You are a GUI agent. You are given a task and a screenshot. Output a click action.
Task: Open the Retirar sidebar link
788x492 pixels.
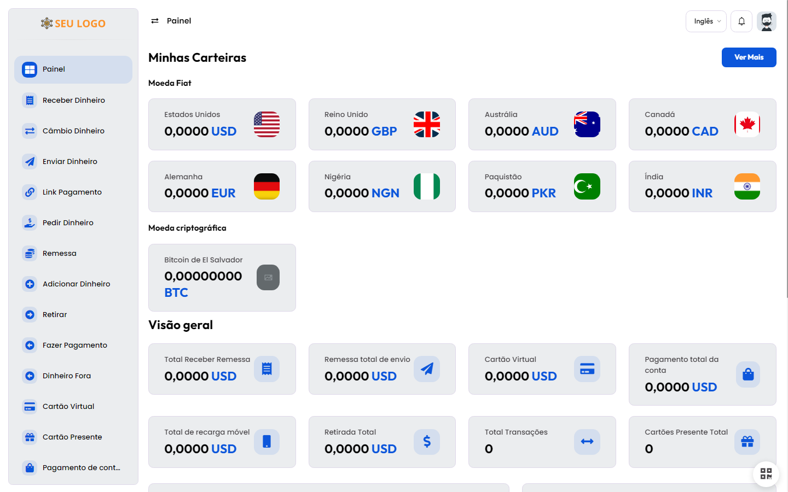[55, 314]
